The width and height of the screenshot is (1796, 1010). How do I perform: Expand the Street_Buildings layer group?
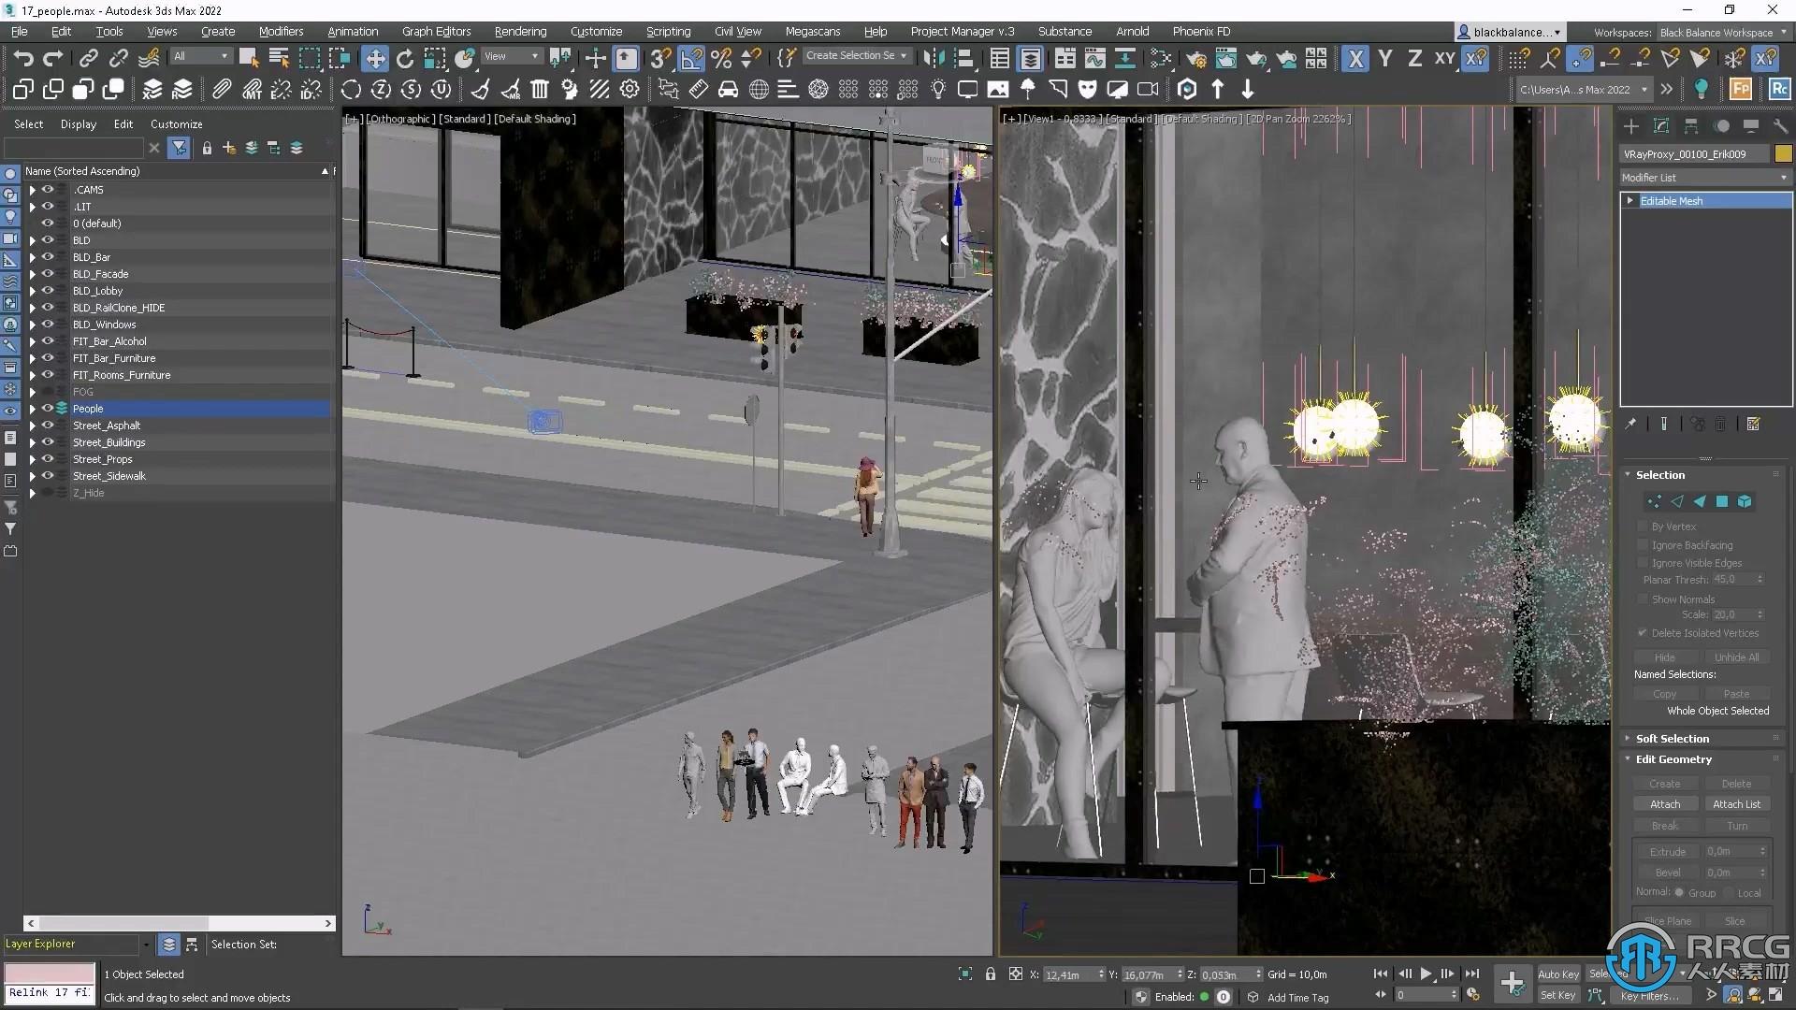coord(32,441)
